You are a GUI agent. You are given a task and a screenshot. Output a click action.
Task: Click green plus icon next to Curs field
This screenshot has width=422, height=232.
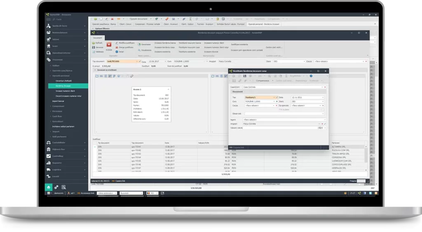(277, 102)
